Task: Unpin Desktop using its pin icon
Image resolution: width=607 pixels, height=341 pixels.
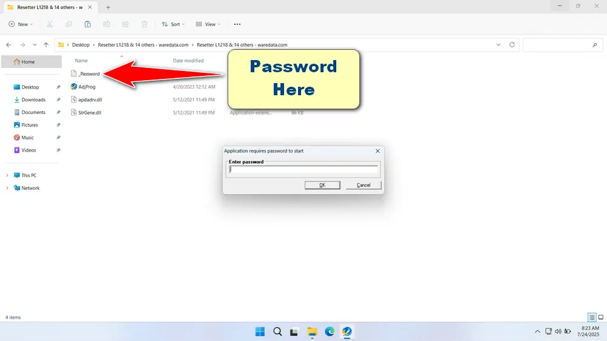Action: coord(58,87)
